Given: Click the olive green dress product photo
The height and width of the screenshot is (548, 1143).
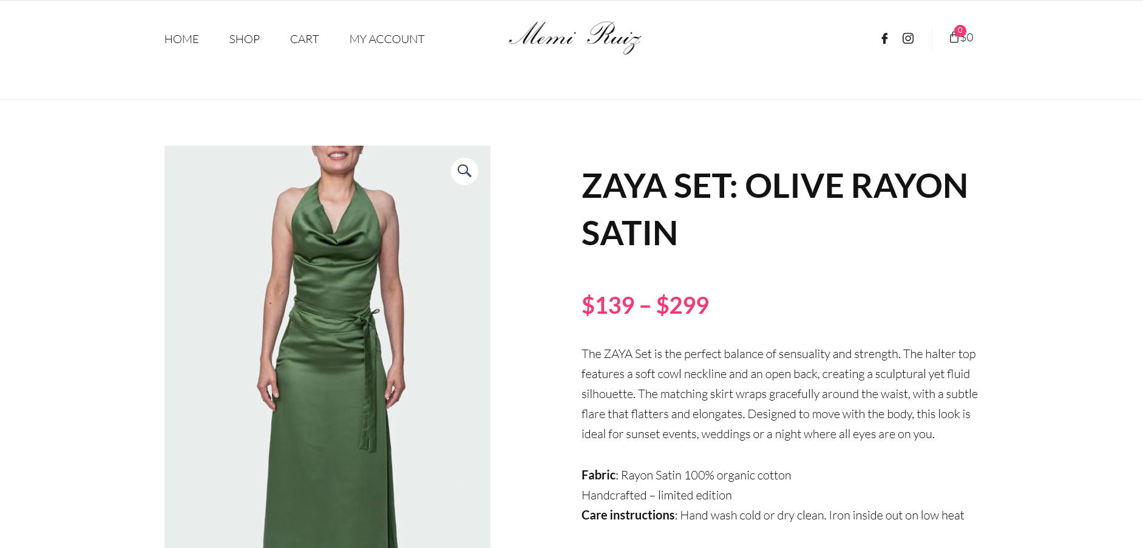Looking at the screenshot, I should coord(327,347).
